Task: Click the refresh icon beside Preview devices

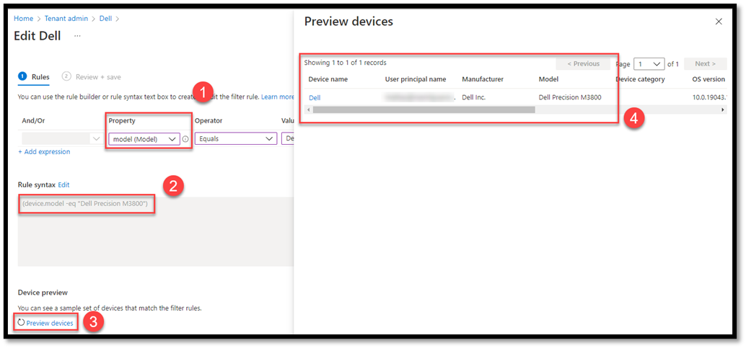Action: point(21,323)
